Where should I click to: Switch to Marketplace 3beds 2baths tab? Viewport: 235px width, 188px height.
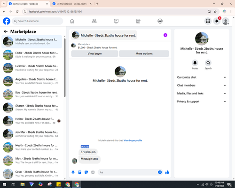(72, 4)
